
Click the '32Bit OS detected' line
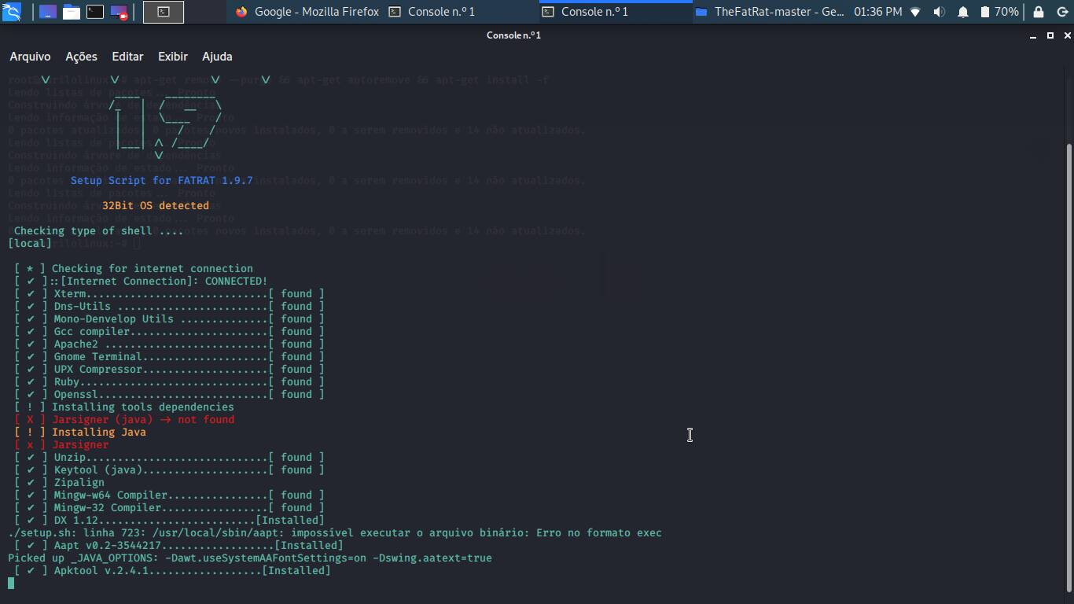click(x=156, y=205)
